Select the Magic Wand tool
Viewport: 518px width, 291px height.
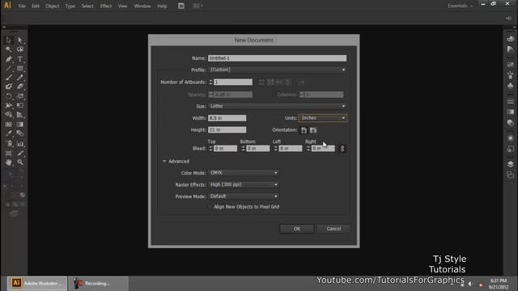9,49
